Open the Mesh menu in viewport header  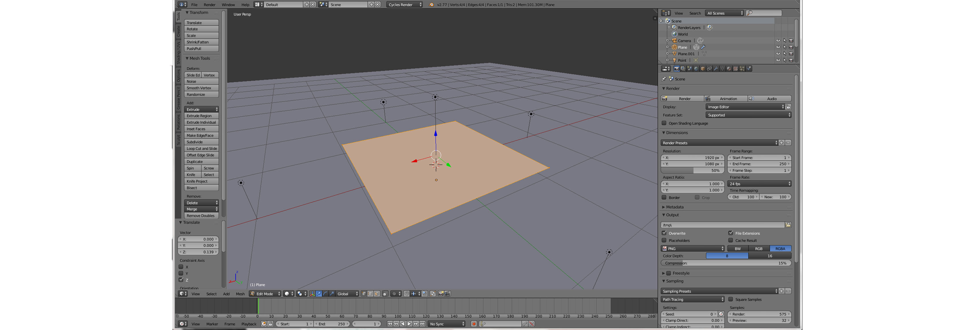(240, 294)
